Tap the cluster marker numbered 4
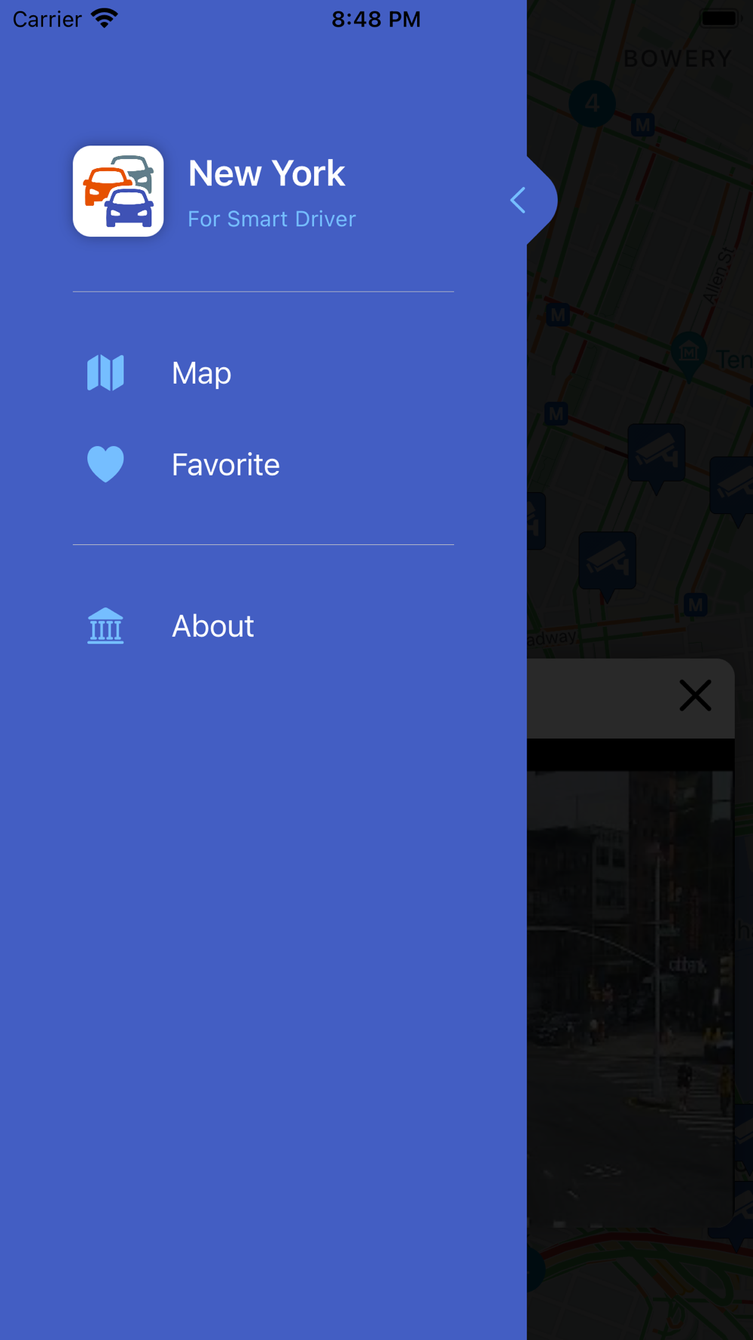This screenshot has height=1340, width=753. click(592, 103)
